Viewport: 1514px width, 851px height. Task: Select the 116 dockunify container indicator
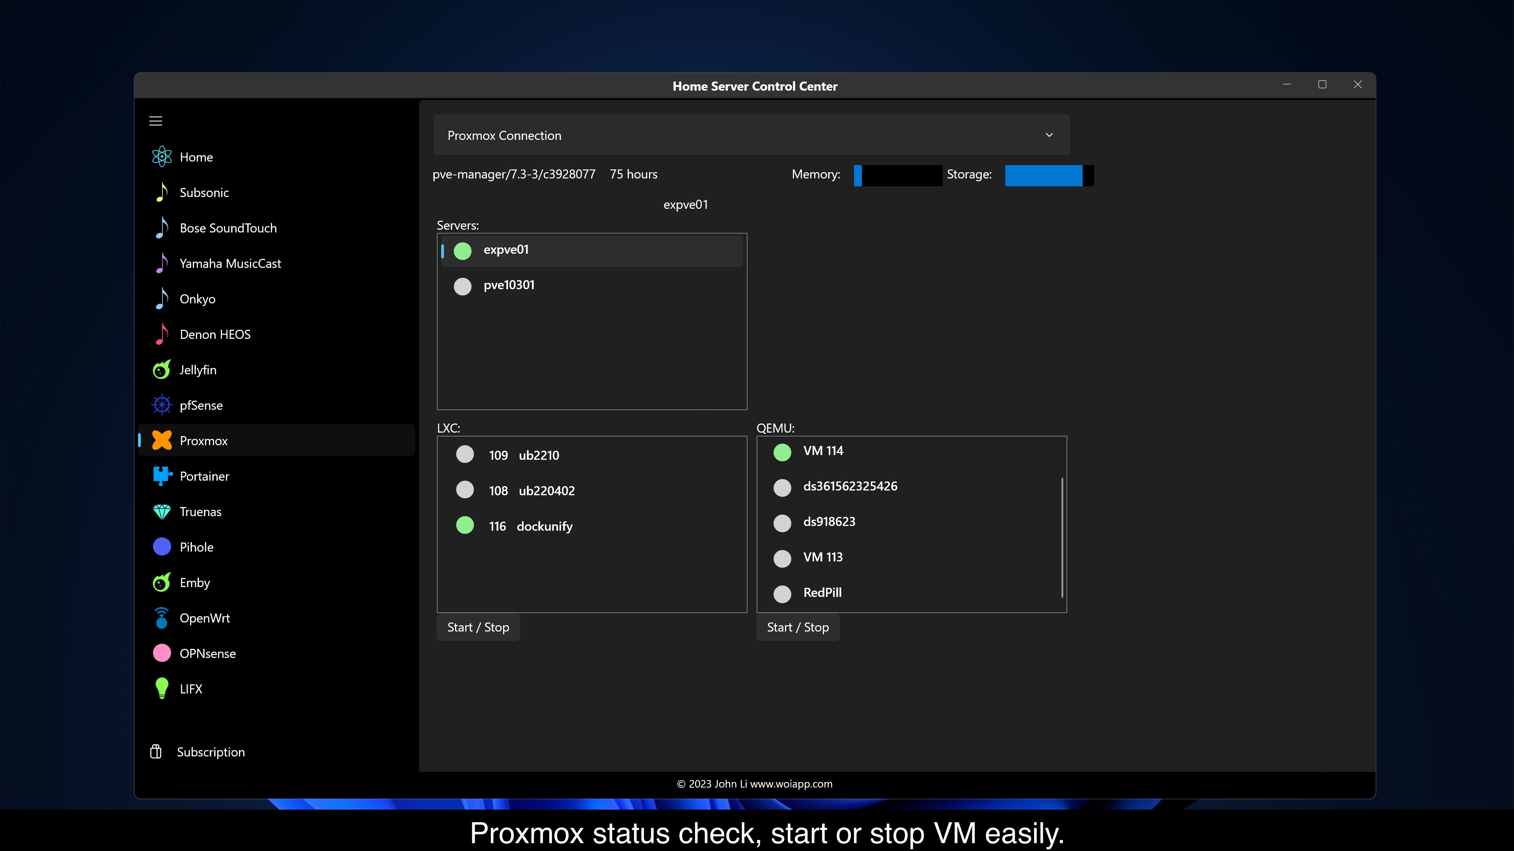(465, 525)
